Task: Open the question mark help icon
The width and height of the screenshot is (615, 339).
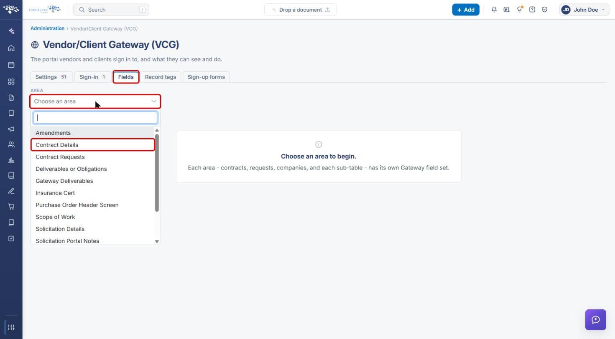Action: [x=532, y=10]
